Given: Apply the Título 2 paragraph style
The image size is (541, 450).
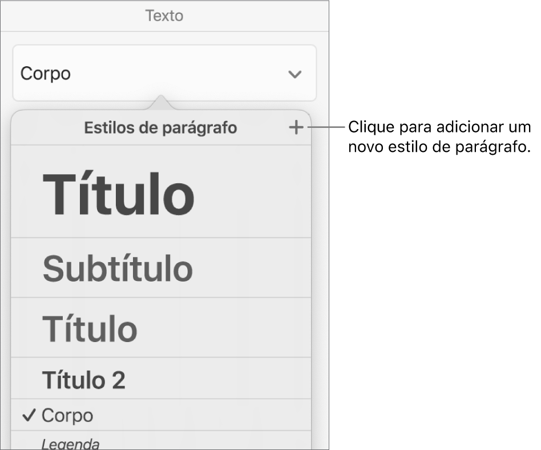Looking at the screenshot, I should pyautogui.click(x=83, y=380).
